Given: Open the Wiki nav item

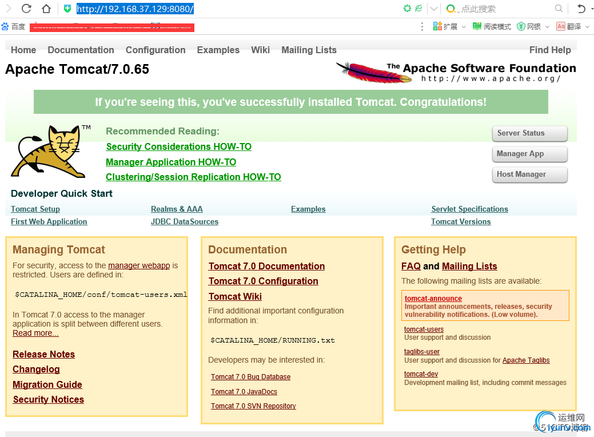Looking at the screenshot, I should click(261, 50).
